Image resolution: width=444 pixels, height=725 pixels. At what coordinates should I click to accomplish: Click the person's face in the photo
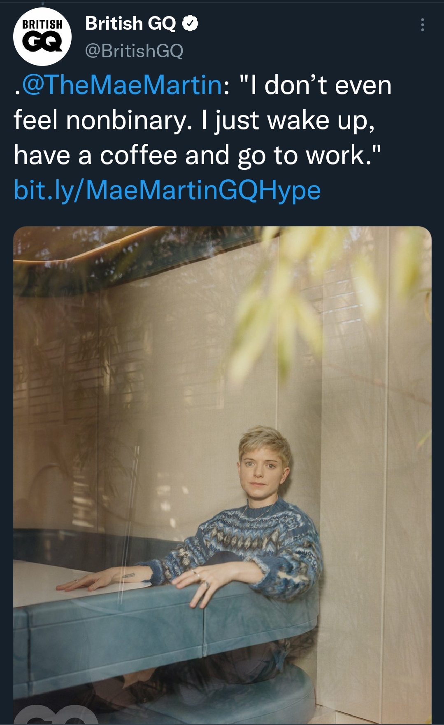coord(258,470)
